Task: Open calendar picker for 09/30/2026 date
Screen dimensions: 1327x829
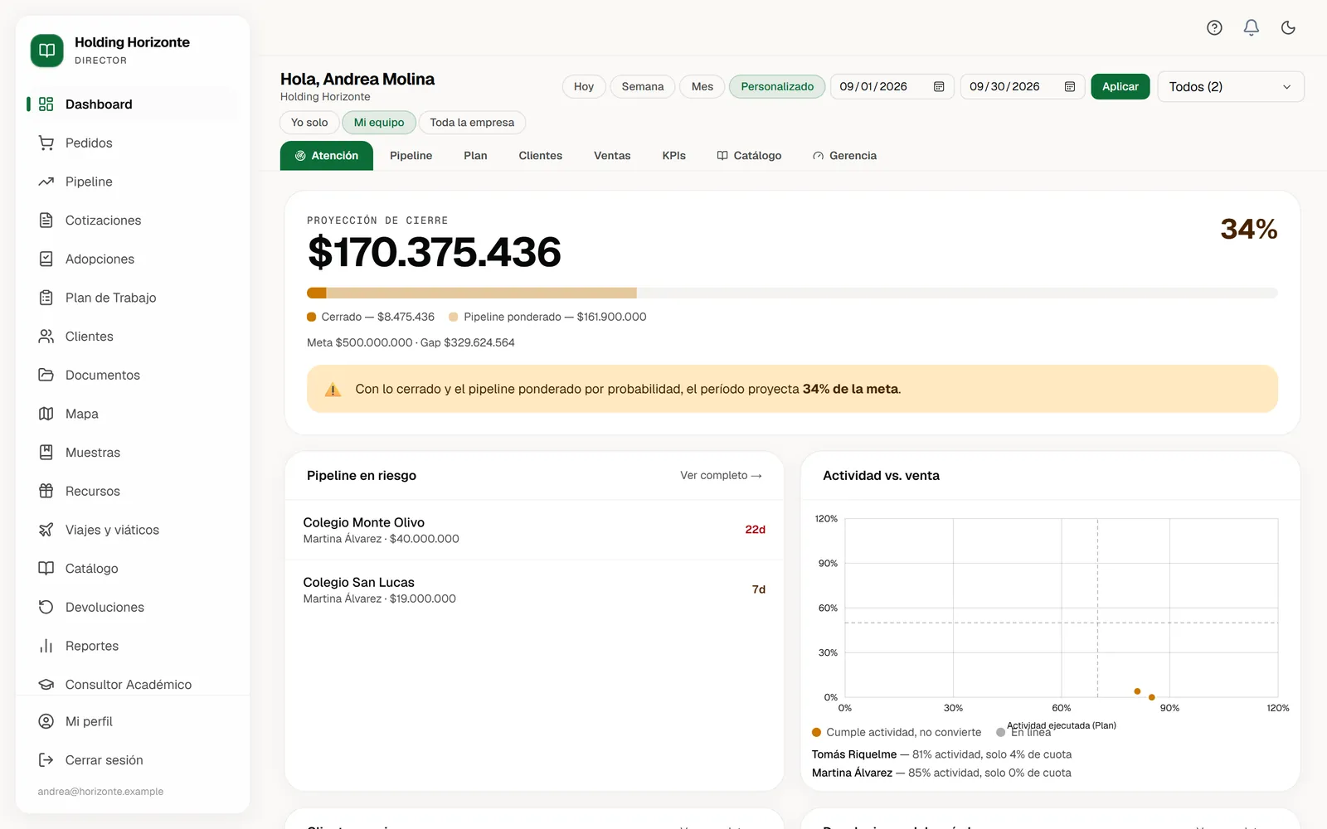Action: coord(1070,86)
